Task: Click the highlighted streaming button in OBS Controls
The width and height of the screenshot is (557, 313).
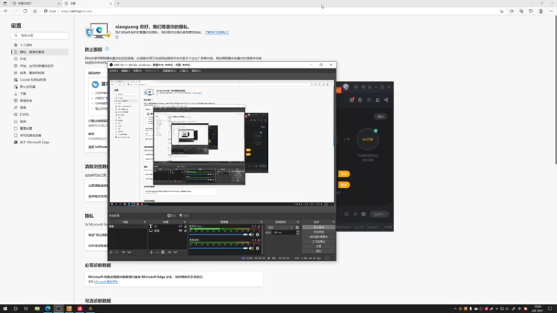Action: coord(318,227)
